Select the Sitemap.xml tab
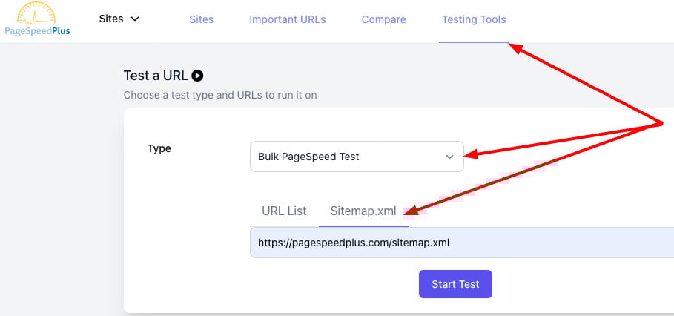The width and height of the screenshot is (674, 316). [363, 211]
